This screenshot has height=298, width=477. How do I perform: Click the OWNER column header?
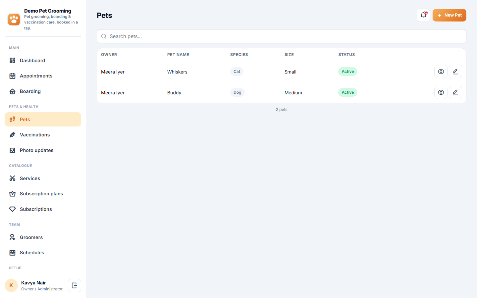click(109, 55)
